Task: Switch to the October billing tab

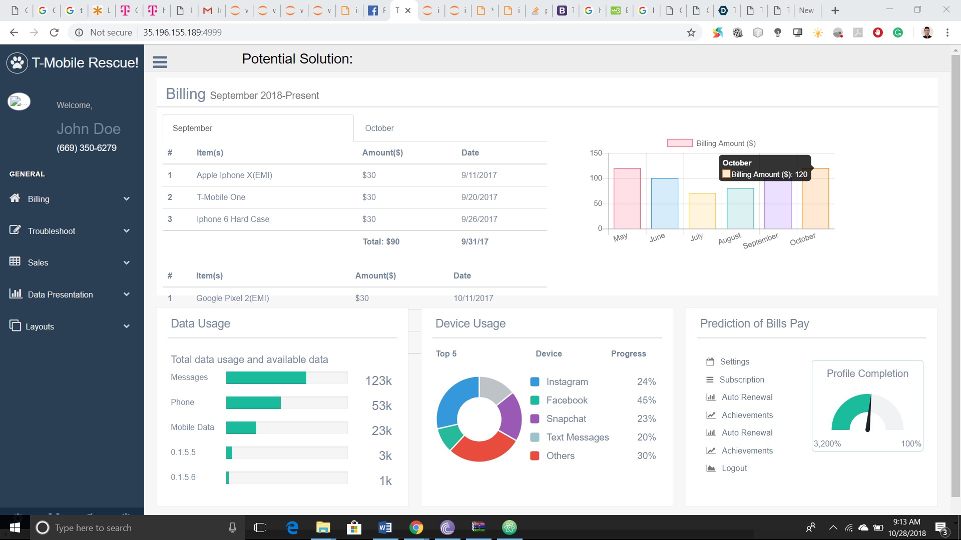Action: click(379, 128)
